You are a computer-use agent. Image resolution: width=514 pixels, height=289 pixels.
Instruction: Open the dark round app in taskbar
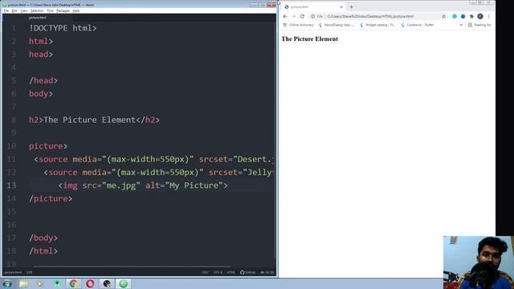[x=107, y=283]
